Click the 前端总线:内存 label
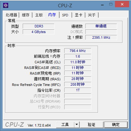 (x=47, y=56)
